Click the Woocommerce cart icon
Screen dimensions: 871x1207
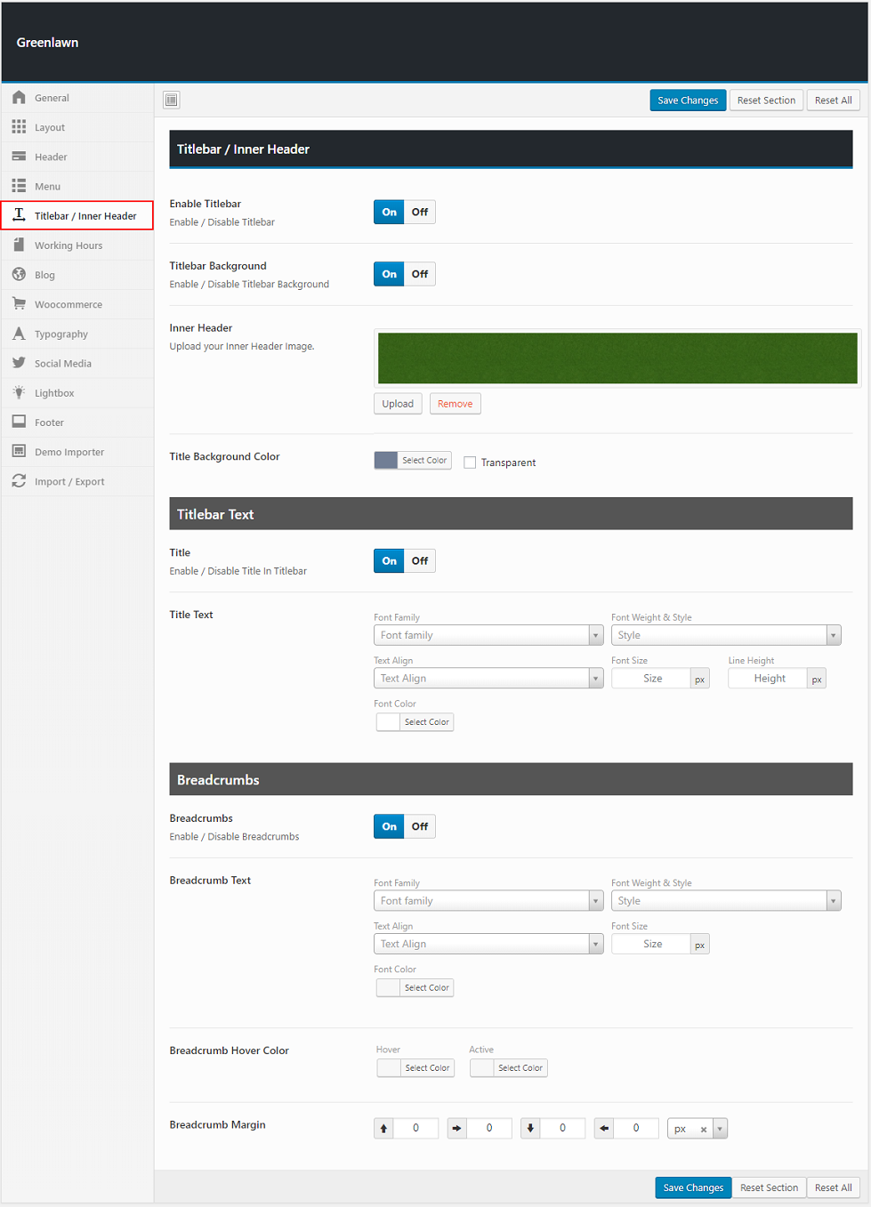click(19, 304)
